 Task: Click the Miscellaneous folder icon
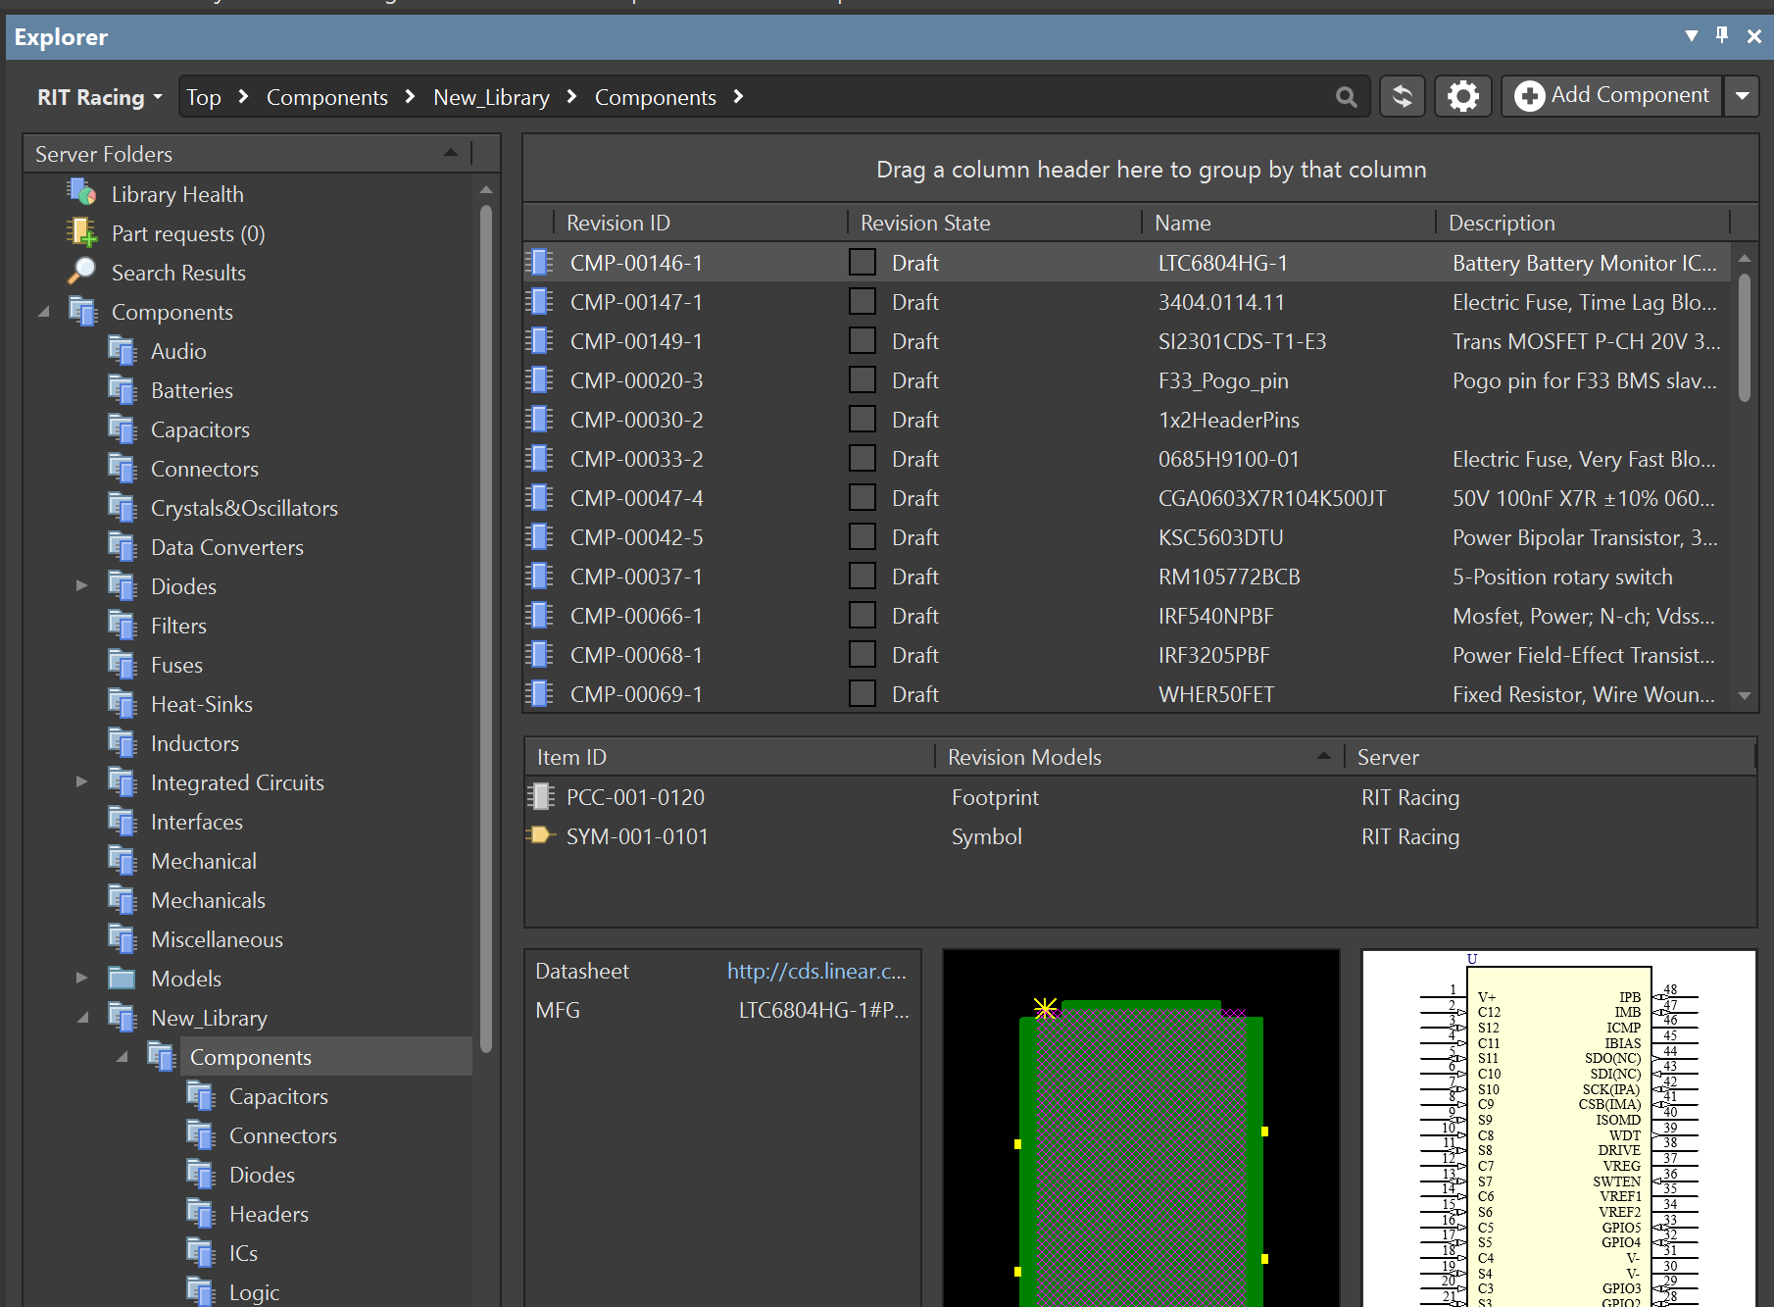tap(122, 938)
